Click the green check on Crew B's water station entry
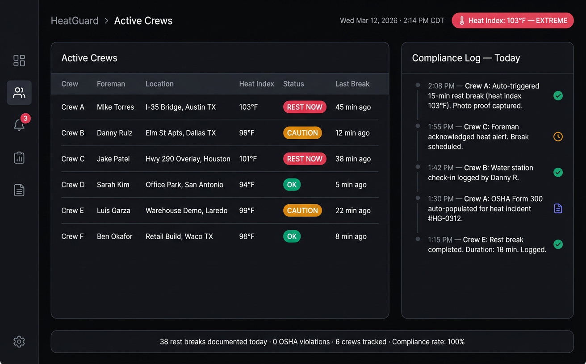 click(558, 173)
